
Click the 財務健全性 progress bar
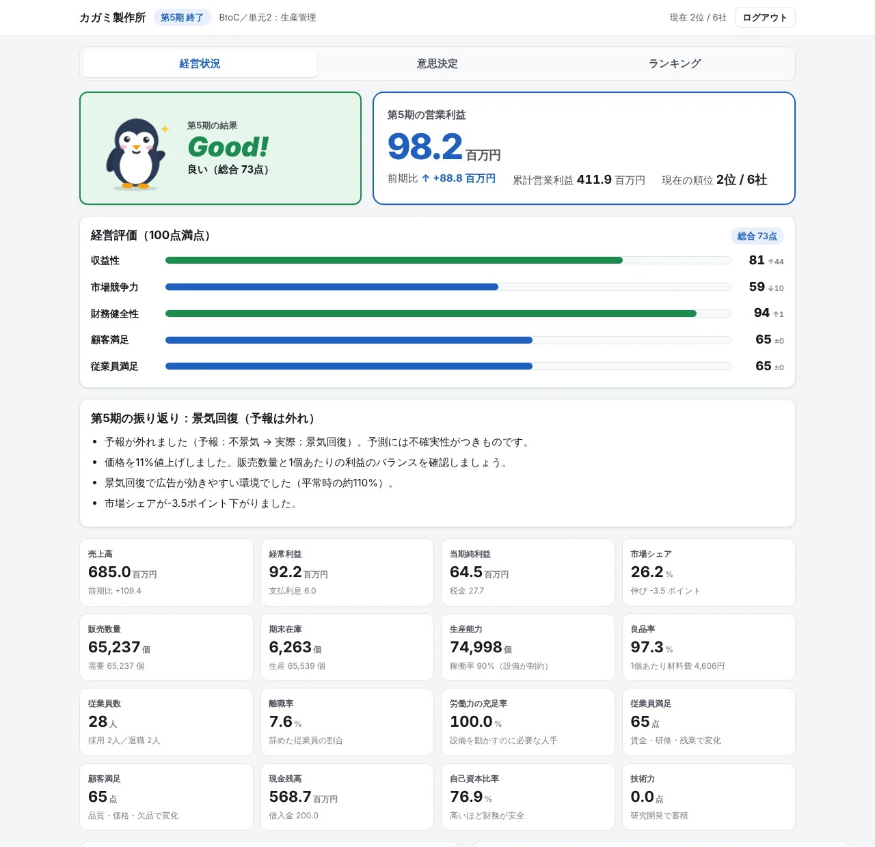[448, 314]
